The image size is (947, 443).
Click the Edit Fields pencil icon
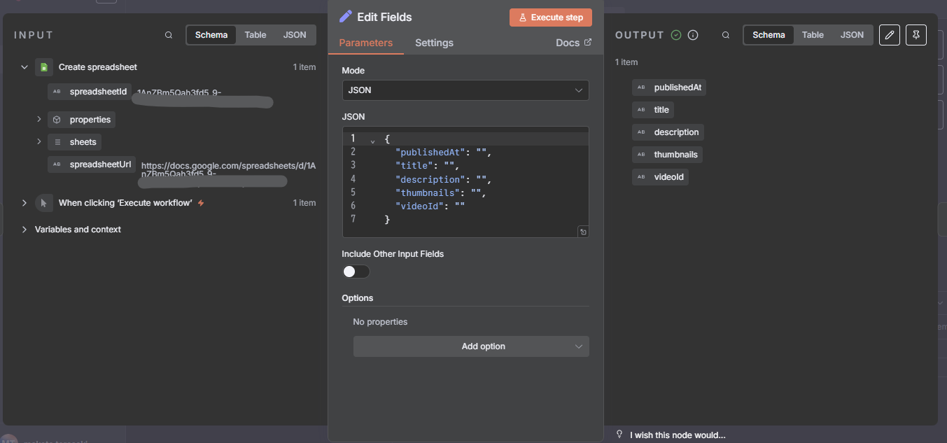(346, 17)
